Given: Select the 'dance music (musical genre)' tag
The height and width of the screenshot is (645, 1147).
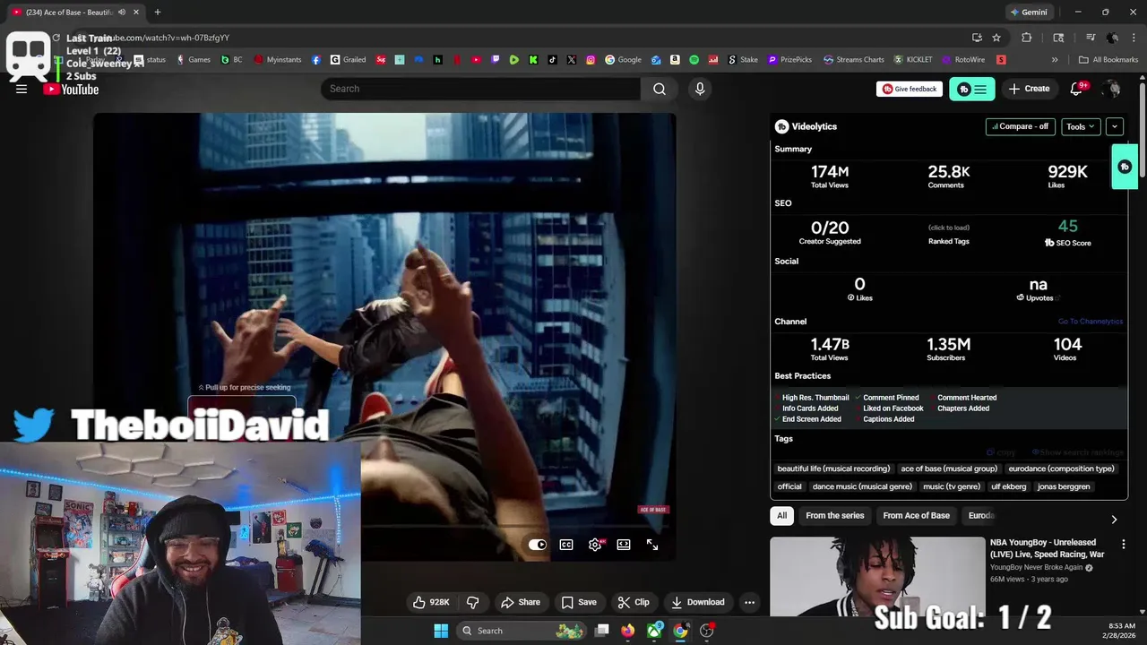Looking at the screenshot, I should click(x=862, y=486).
